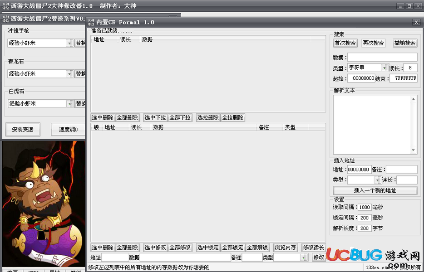
Task: Close the 内置CE Formal 1.0 window
Action: tap(416, 22)
